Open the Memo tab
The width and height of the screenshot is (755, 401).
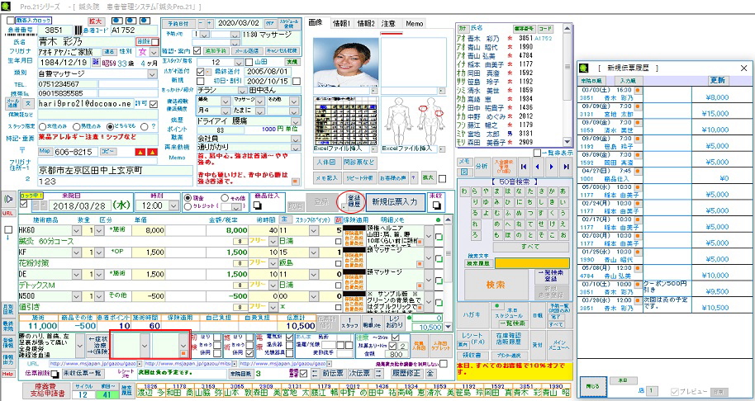pyautogui.click(x=414, y=23)
